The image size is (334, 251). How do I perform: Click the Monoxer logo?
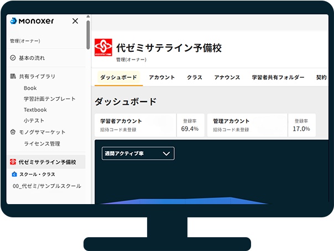(x=32, y=21)
